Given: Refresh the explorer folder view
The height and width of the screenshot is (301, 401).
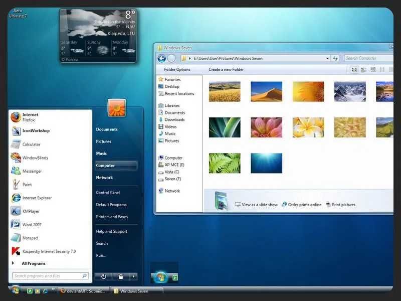Looking at the screenshot, I should pos(335,58).
